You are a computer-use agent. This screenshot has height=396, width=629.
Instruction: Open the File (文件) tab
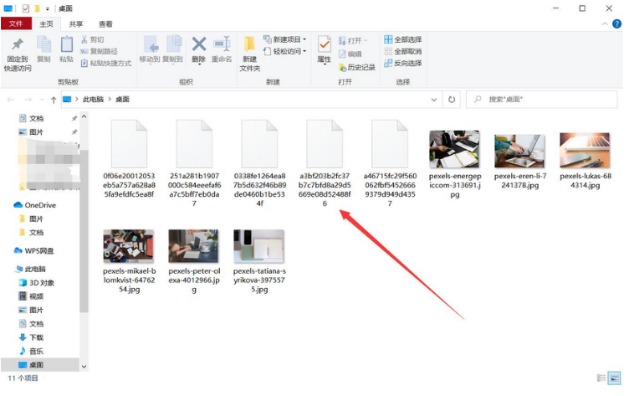(16, 23)
